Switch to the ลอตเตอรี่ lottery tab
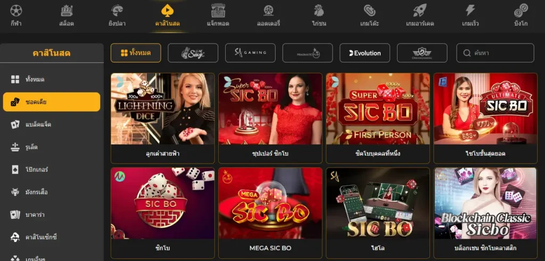The width and height of the screenshot is (545, 261). pos(268,15)
